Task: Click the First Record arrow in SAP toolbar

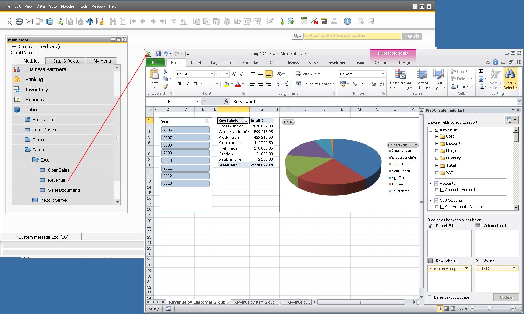Action: [133, 22]
